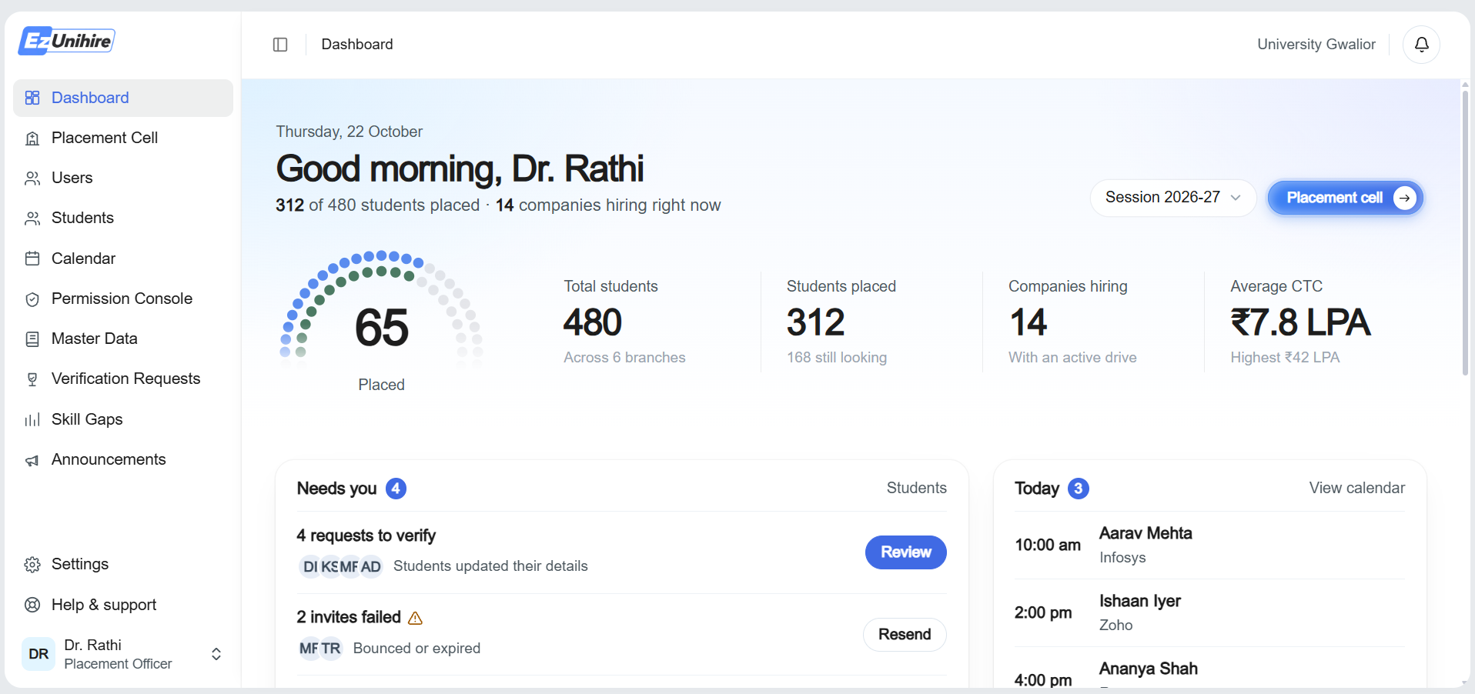The width and height of the screenshot is (1475, 694).
Task: Open the Session 2026-27 dropdown
Action: [x=1173, y=198]
